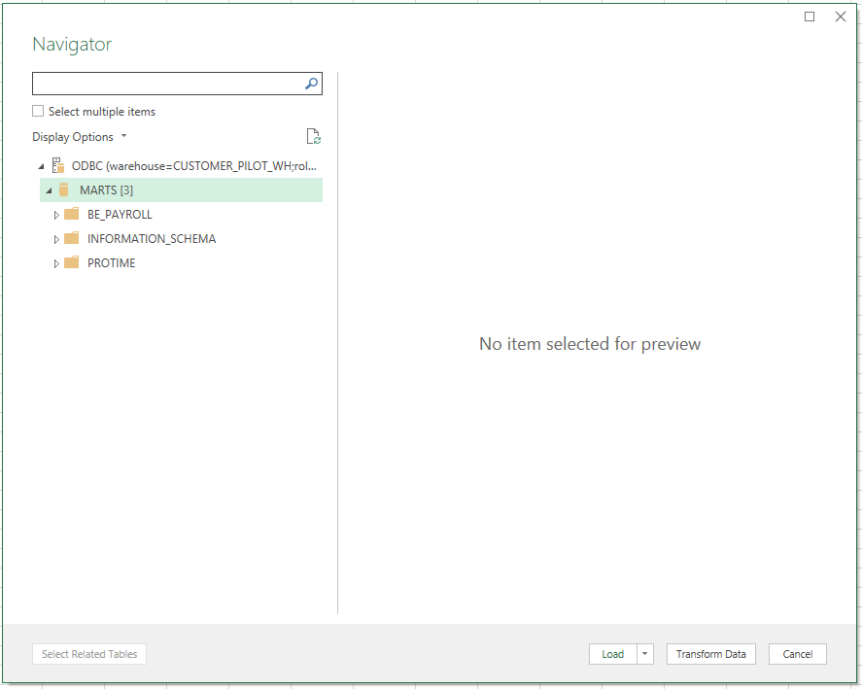Click the refresh file icon

point(313,136)
